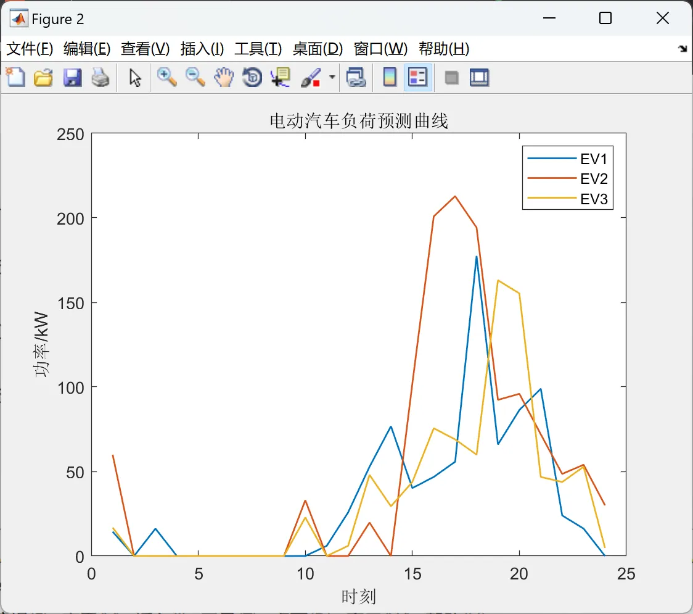693x614 pixels.
Task: Click the x-axis tick label 20
Action: coord(519,574)
